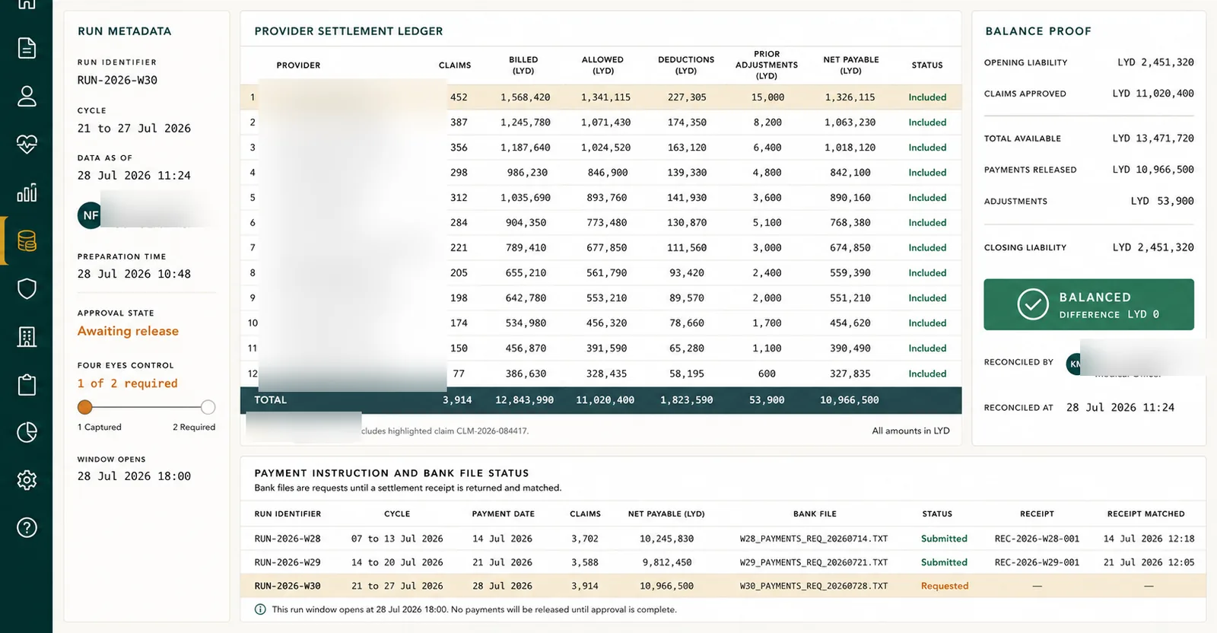Screen dimensions: 1217x633
Task: Click the info icon beside run window note
Action: (260, 609)
